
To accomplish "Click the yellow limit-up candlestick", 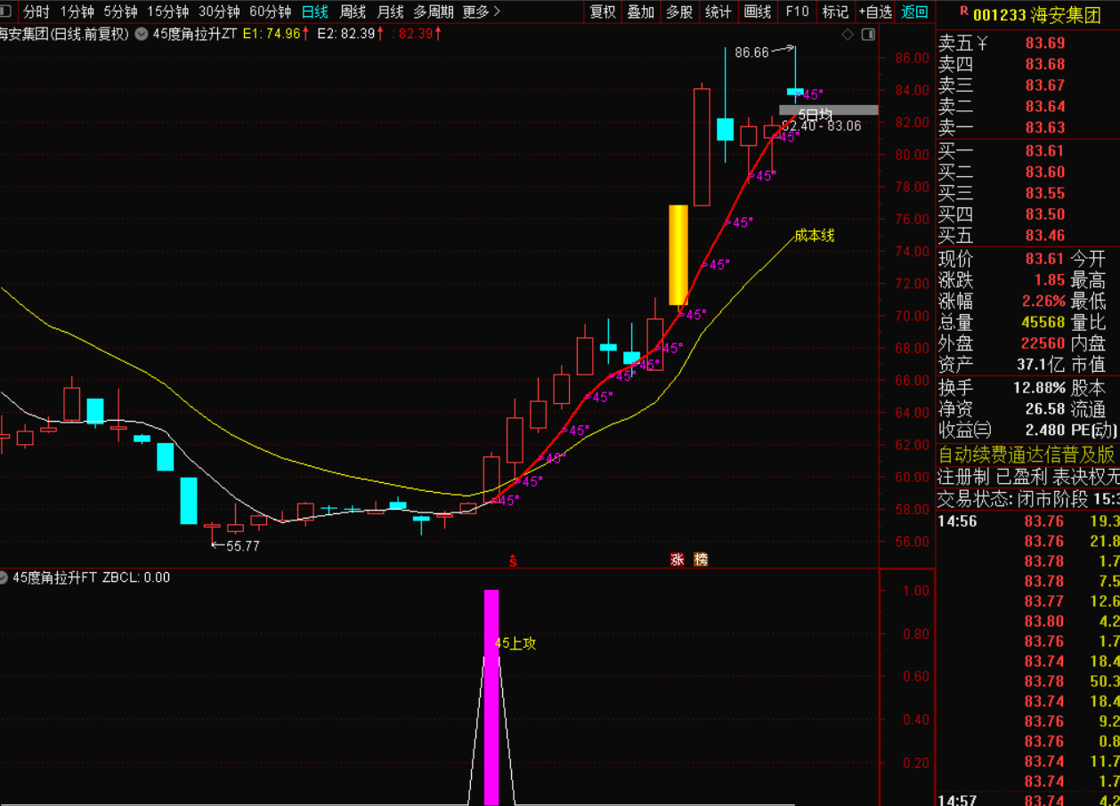I will (678, 254).
